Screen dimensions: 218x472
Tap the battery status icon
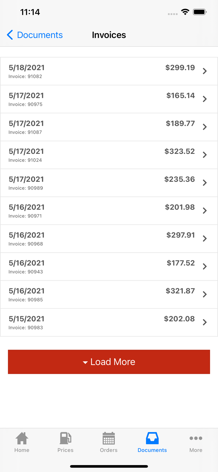(199, 12)
